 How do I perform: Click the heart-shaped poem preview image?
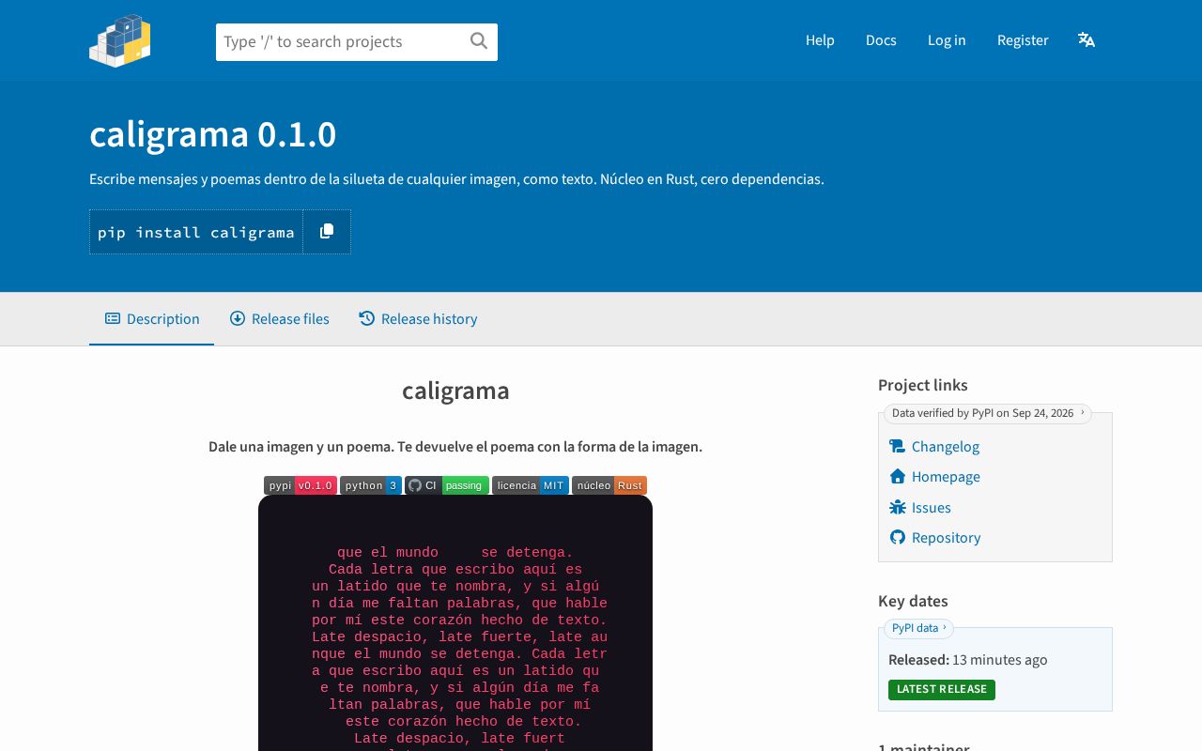(455, 622)
